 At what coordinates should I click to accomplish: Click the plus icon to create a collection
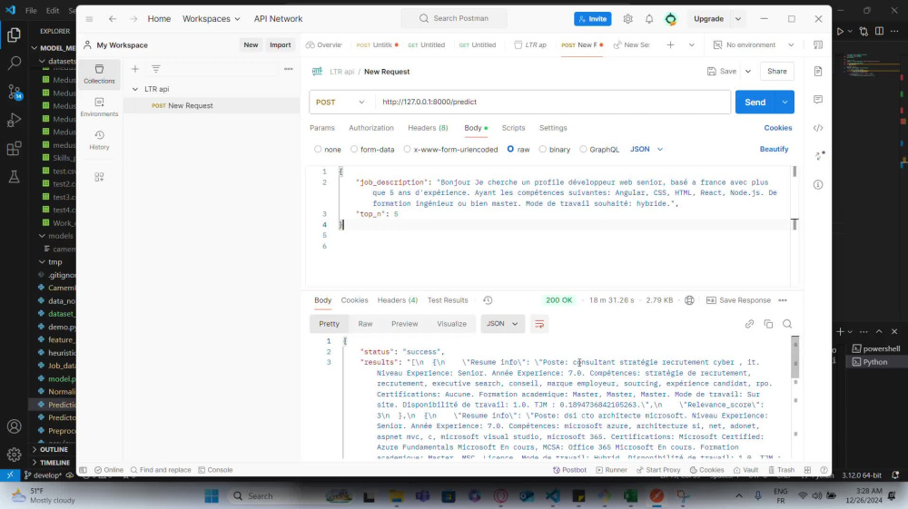coord(135,69)
